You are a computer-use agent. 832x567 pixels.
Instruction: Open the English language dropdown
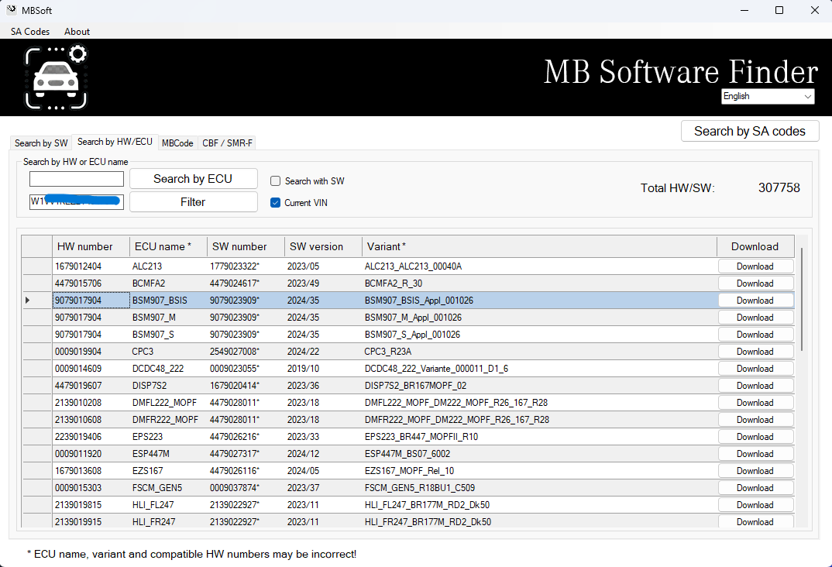(x=767, y=96)
